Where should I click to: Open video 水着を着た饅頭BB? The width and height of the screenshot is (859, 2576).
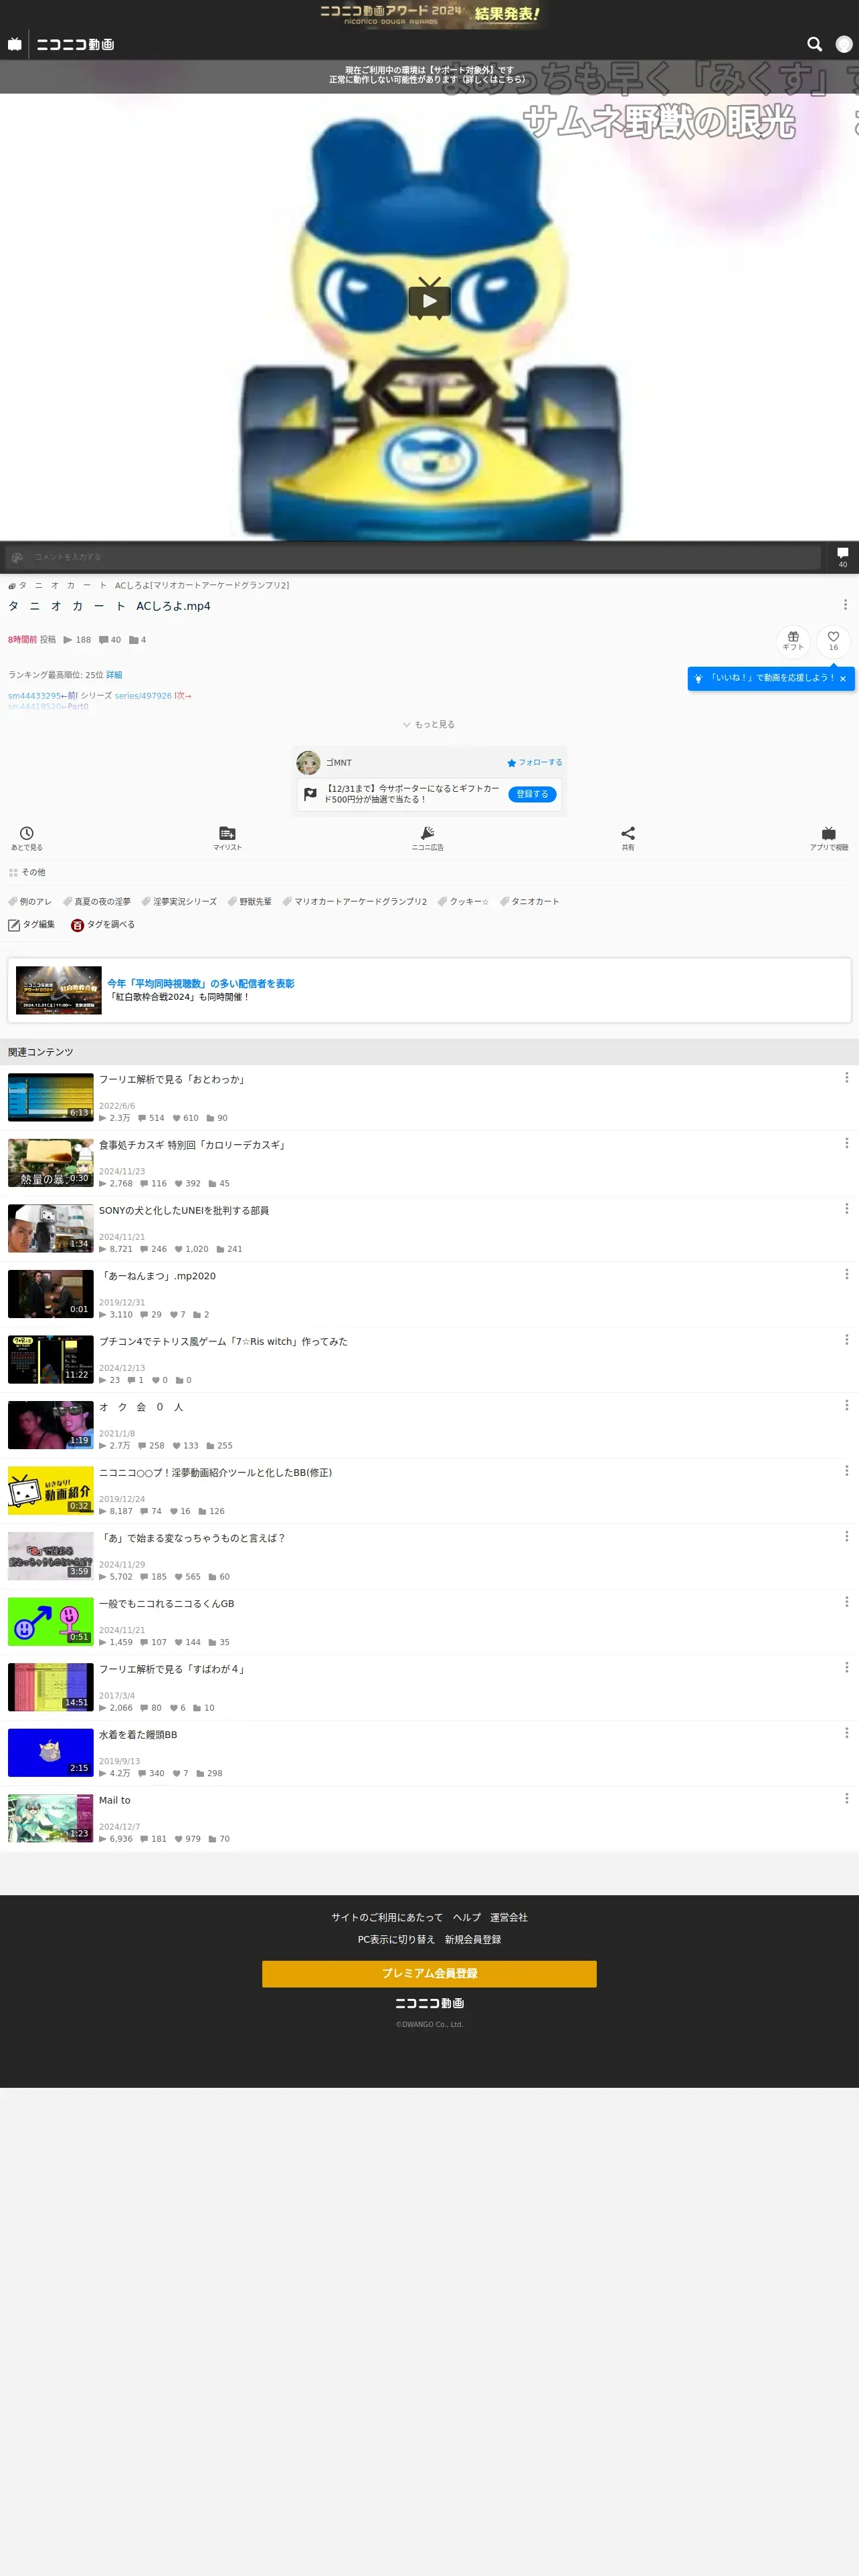[138, 1734]
